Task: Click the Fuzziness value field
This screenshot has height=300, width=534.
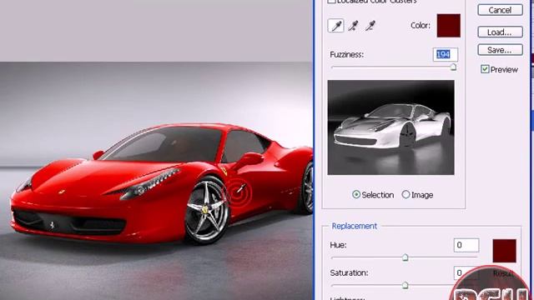Action: point(446,54)
